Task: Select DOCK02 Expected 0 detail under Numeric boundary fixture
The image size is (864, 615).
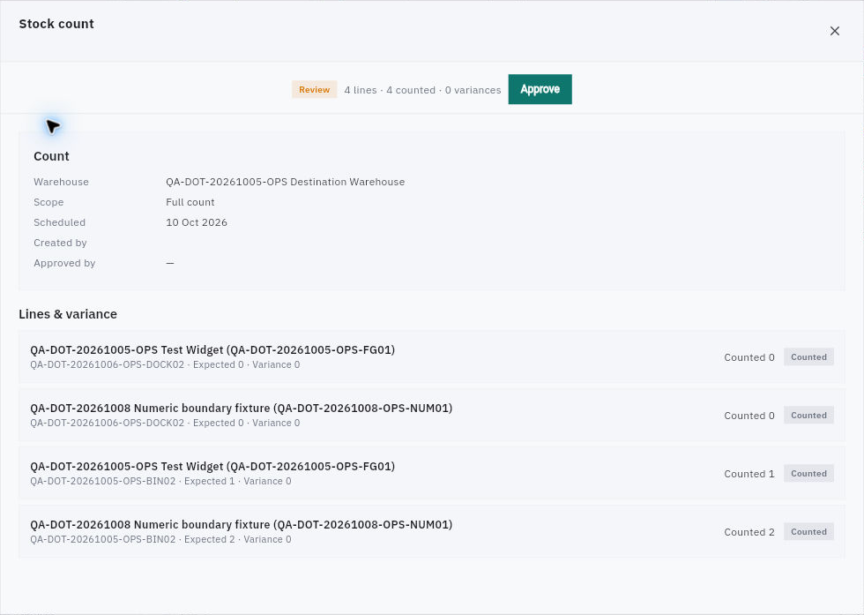Action: tap(165, 423)
